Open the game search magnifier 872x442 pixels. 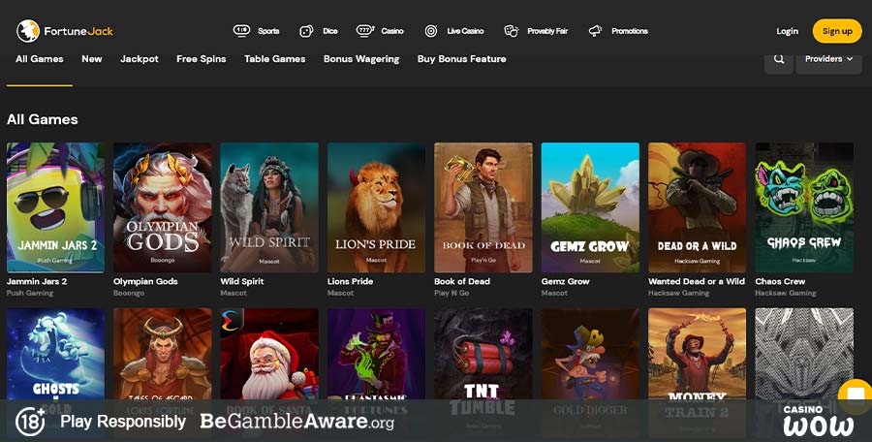[779, 59]
